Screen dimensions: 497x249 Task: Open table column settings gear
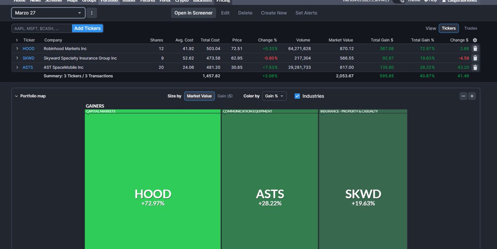(475, 40)
